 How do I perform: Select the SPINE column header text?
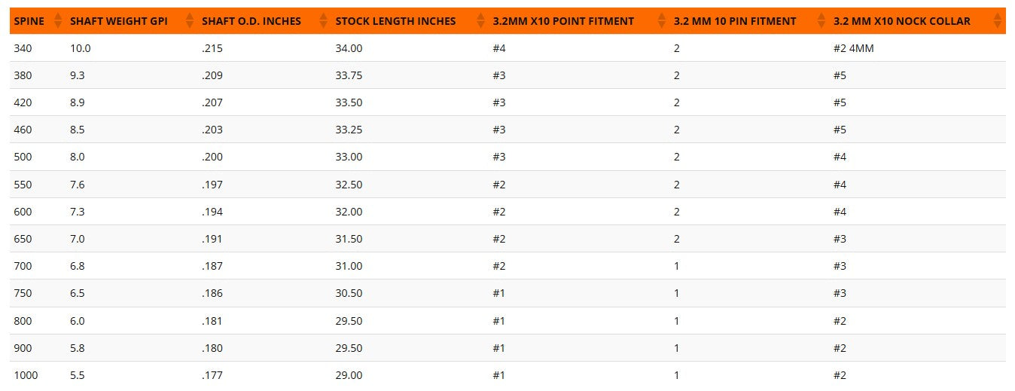29,21
